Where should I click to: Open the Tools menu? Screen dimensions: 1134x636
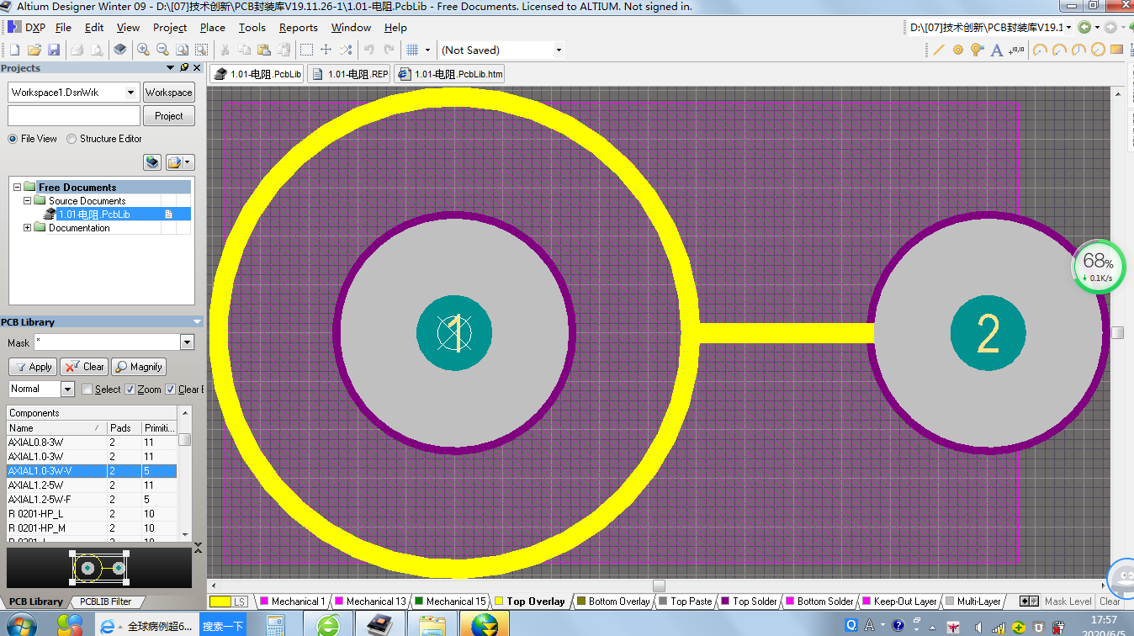tap(252, 28)
